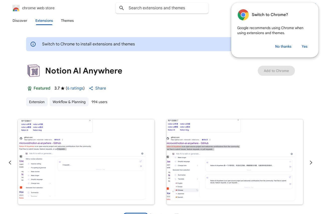Open the Workflow & Planning category

click(x=69, y=102)
